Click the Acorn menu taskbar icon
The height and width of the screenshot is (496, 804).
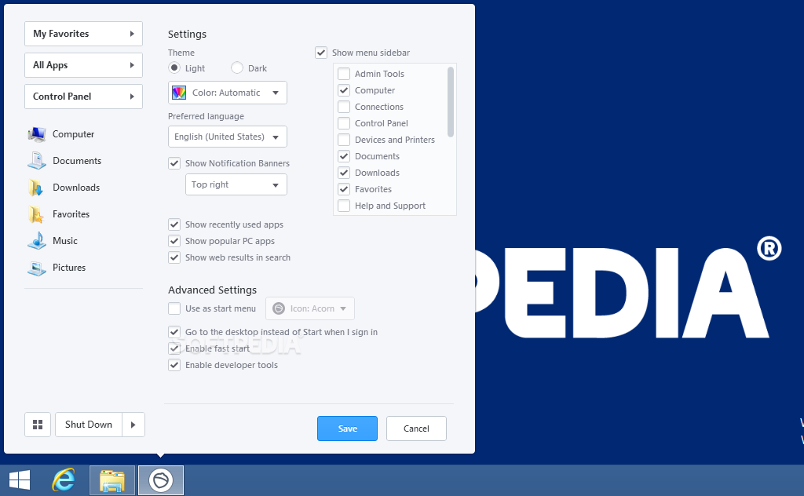(x=161, y=480)
